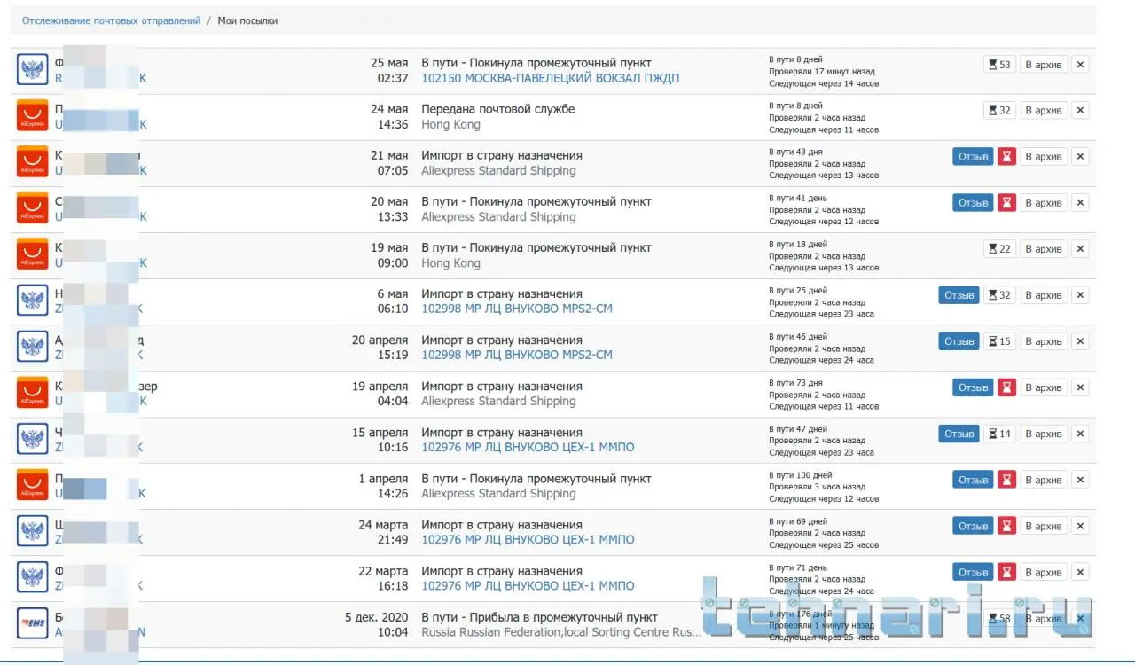Viewport: 1135px width, 665px height.
Task: Click the Russian Post logo in 22 марта row
Action: 33,577
